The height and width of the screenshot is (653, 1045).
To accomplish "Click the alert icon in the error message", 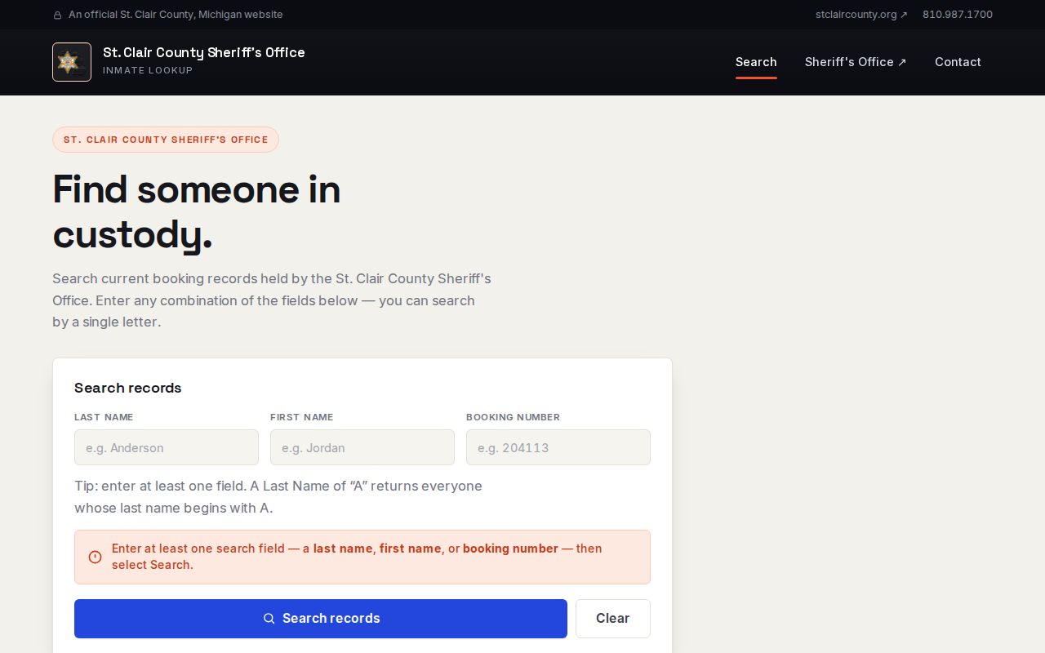I will pos(95,557).
